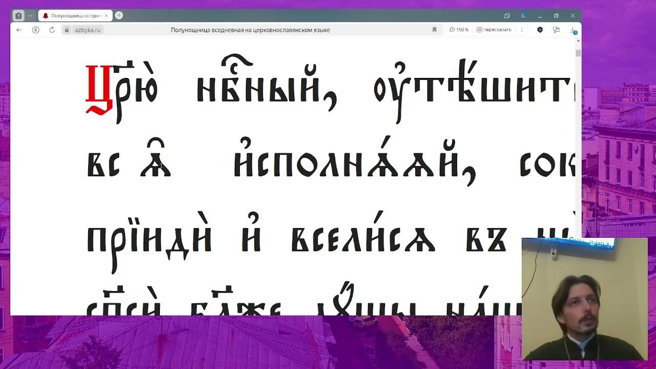Click azbyka.ru in the address bar
656x369 pixels.
pyautogui.click(x=88, y=30)
